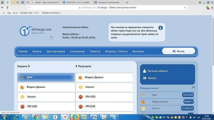Click the Qiwi icon in Отдаете column
Screen dimensions: 214x120
pos(22,77)
